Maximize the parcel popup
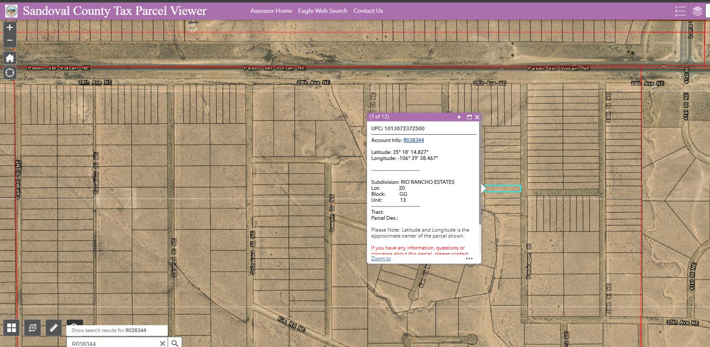The height and width of the screenshot is (347, 710). pos(469,117)
